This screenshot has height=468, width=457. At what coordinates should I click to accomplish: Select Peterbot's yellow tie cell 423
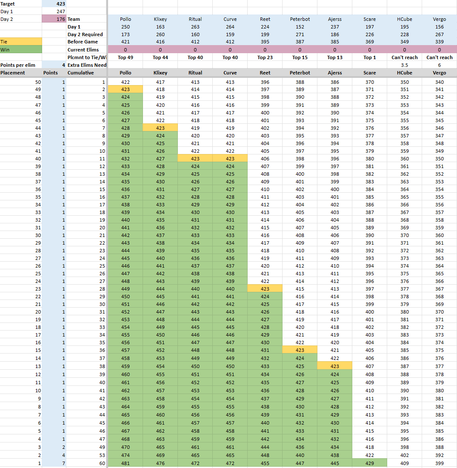tap(300, 350)
